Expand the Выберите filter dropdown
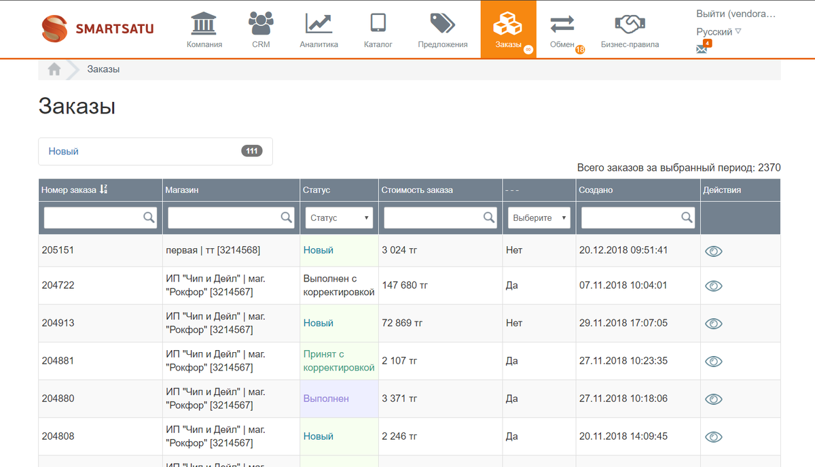This screenshot has width=815, height=467. point(539,218)
